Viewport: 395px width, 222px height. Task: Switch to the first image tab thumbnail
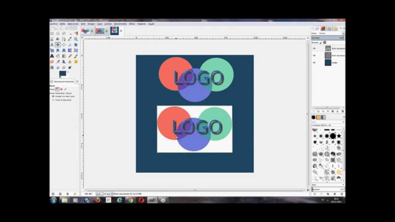pyautogui.click(x=85, y=31)
